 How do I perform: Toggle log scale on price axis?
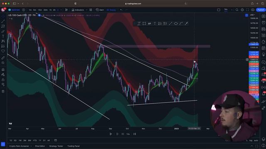(x=251, y=140)
